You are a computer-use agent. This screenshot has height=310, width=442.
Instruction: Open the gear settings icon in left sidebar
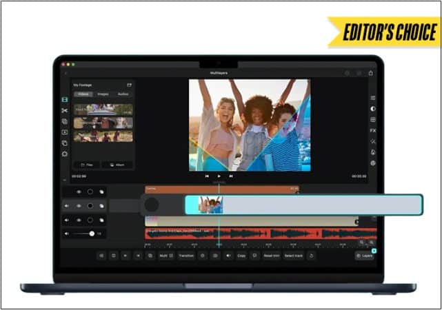(65, 154)
